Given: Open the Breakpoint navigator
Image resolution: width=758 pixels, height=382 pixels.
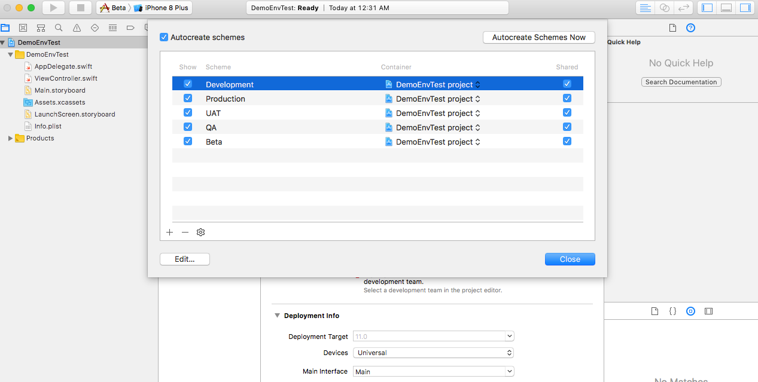Looking at the screenshot, I should (130, 28).
